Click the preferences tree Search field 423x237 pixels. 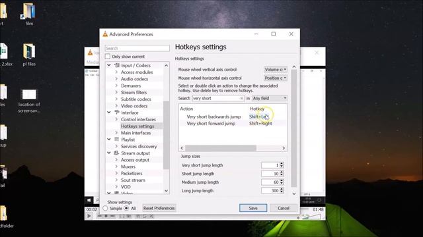tap(137, 48)
